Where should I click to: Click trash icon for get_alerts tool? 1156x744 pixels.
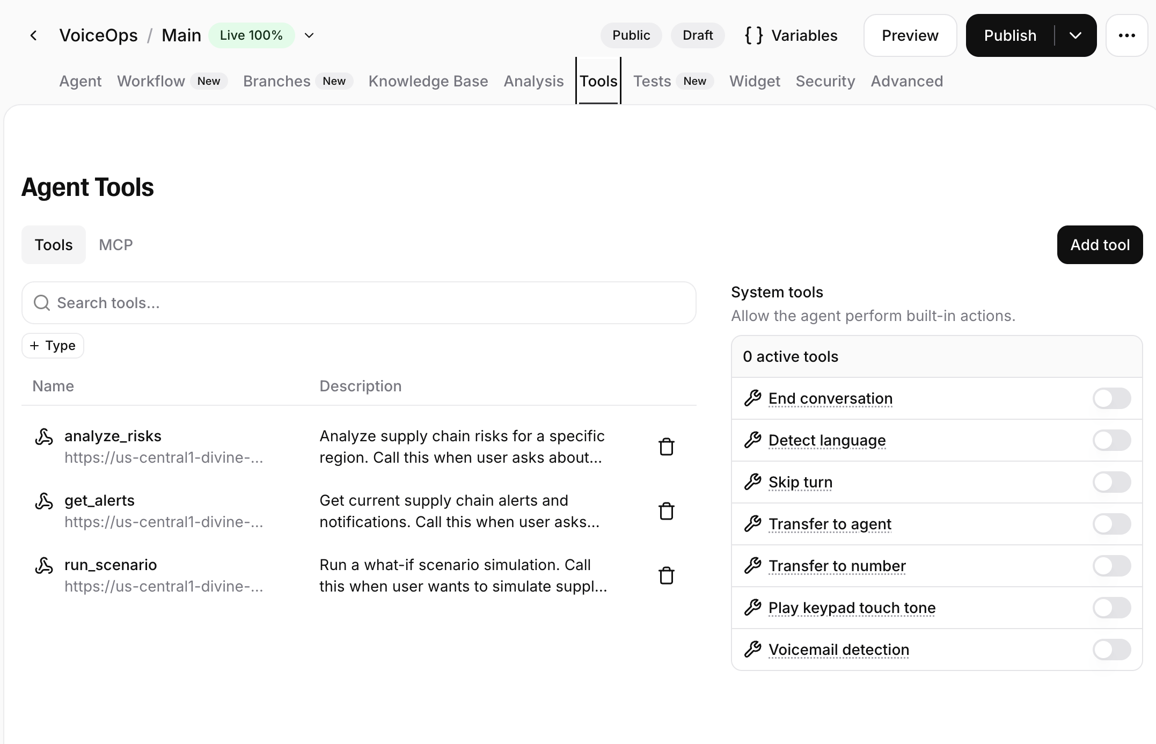pos(666,511)
